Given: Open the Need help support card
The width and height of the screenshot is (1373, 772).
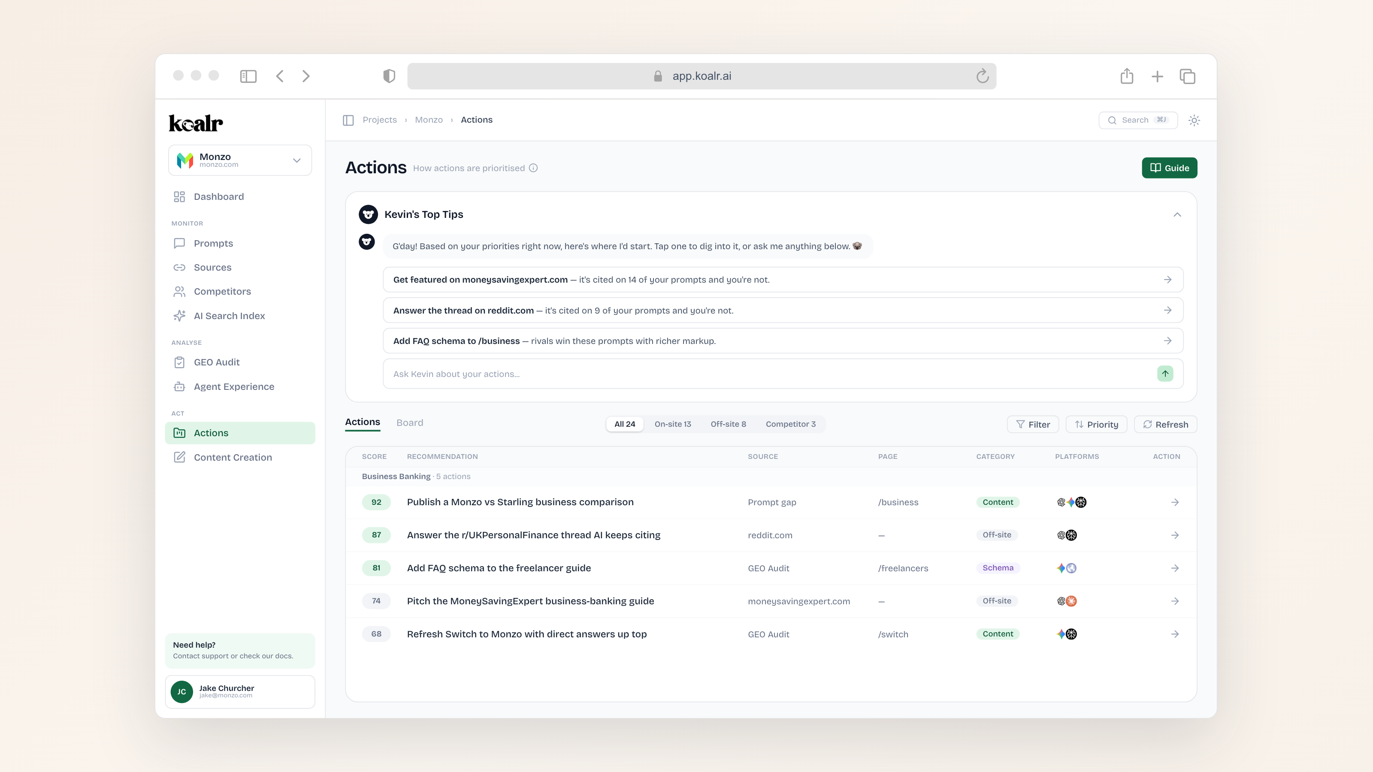Looking at the screenshot, I should (240, 651).
